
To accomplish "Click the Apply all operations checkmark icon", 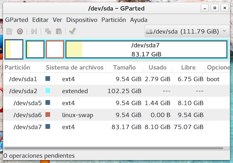I will [72, 31].
